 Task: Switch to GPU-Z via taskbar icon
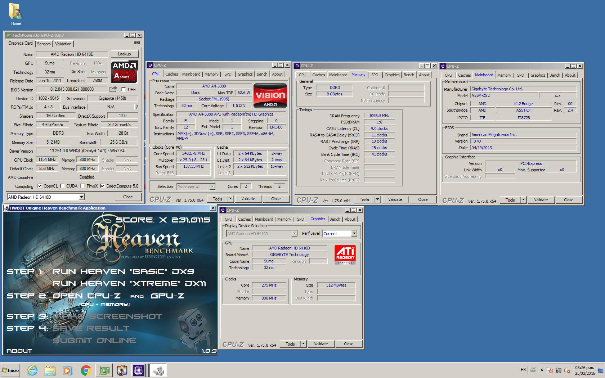[104, 370]
